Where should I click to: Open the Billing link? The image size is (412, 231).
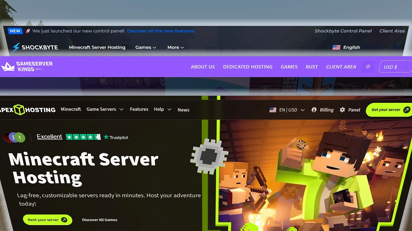[327, 110]
